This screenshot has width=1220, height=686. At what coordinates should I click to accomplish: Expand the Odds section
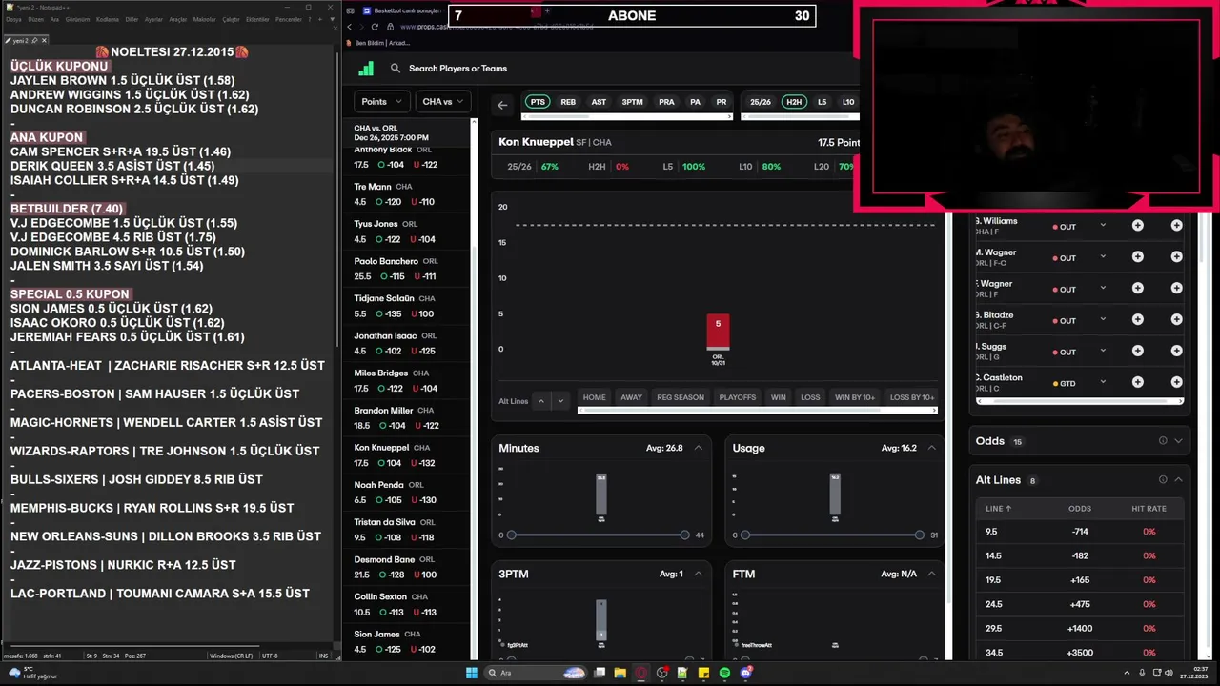[1178, 441]
